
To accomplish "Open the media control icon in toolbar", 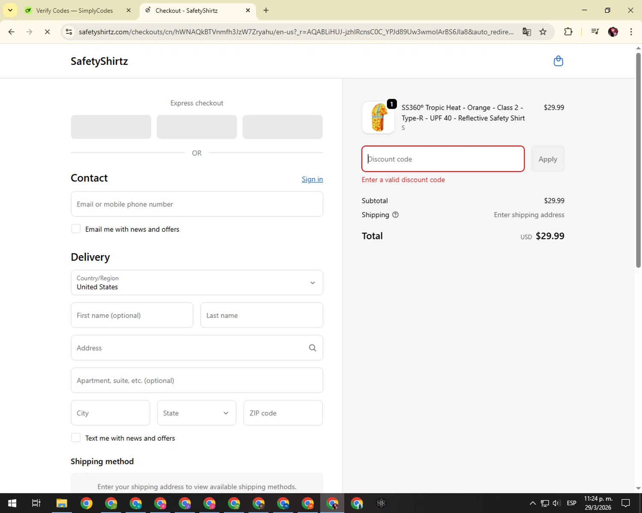I will [x=594, y=32].
